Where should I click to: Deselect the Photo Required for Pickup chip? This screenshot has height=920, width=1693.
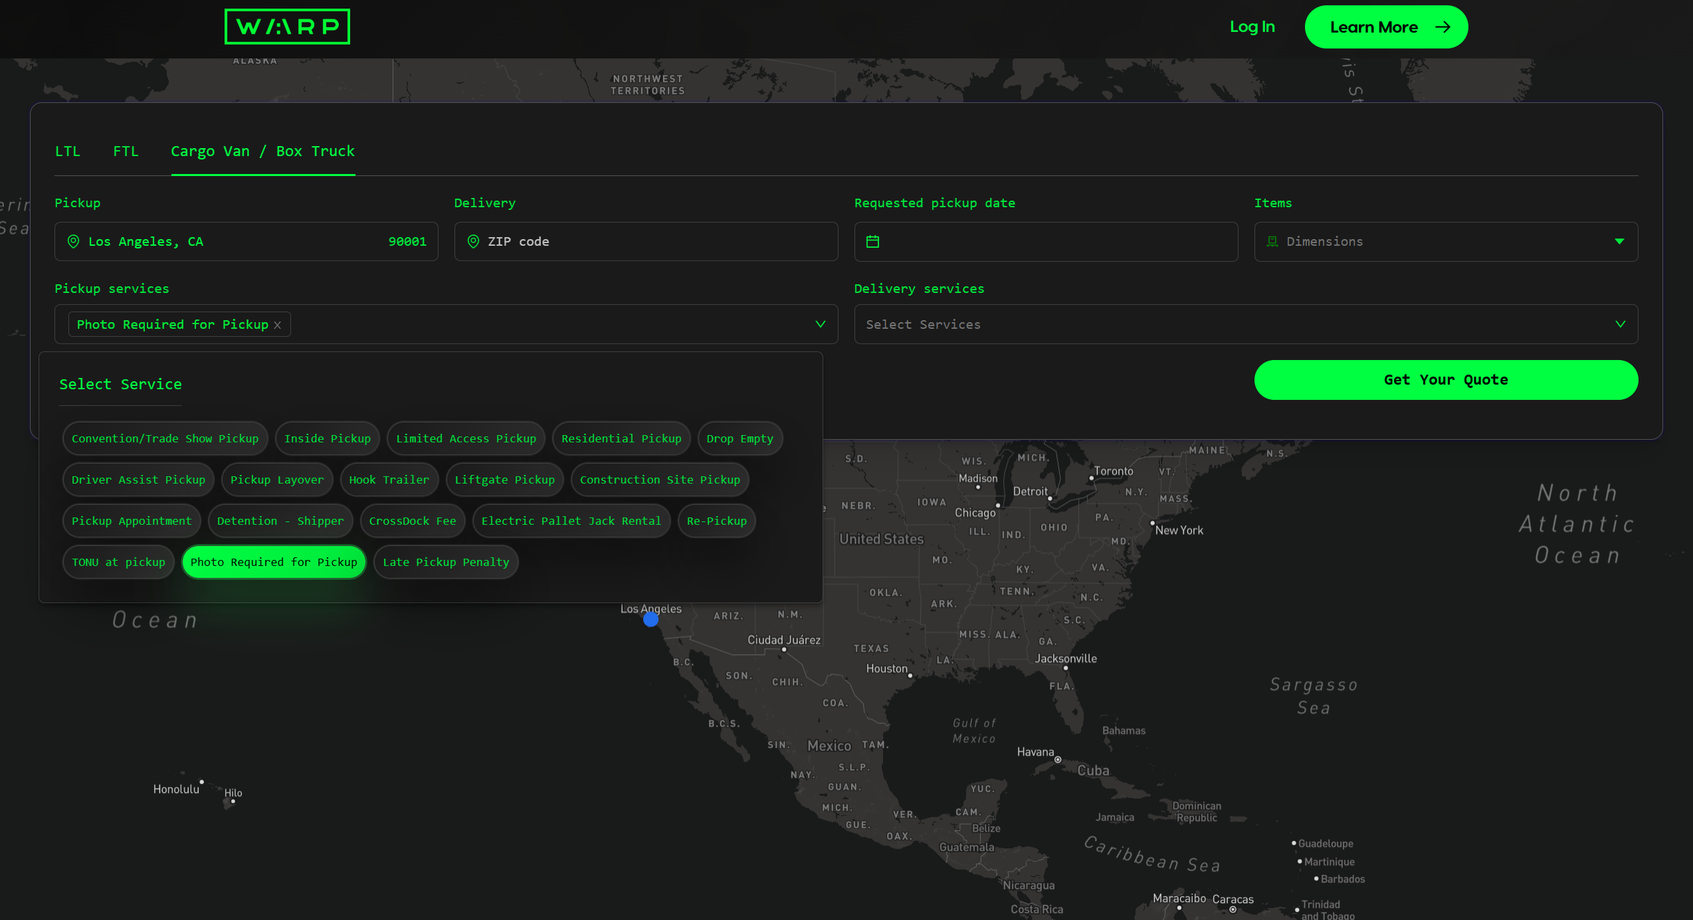coord(273,562)
